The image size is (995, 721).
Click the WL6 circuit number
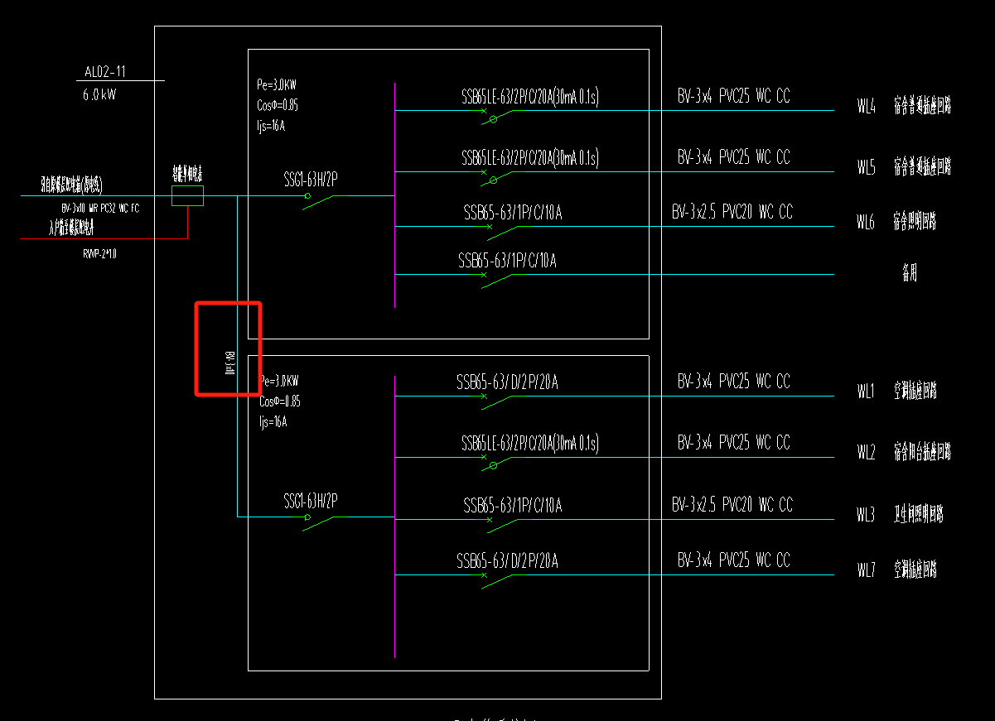[866, 222]
